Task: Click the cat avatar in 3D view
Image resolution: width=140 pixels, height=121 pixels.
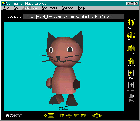Action: point(63,68)
